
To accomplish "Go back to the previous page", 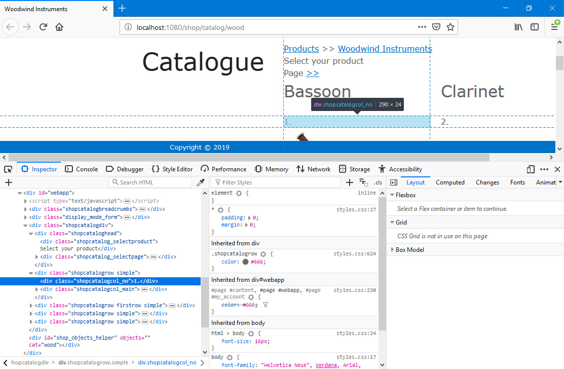I will [11, 27].
